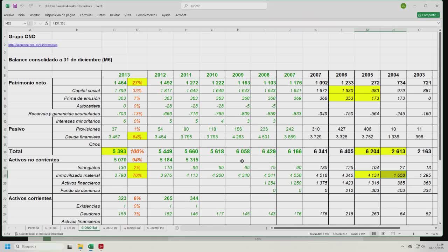Save the workbook with the save icon

click(x=15, y=6)
